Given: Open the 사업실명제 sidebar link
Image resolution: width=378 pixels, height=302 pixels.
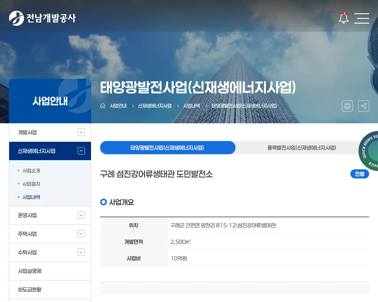Looking at the screenshot, I should click(x=50, y=271).
